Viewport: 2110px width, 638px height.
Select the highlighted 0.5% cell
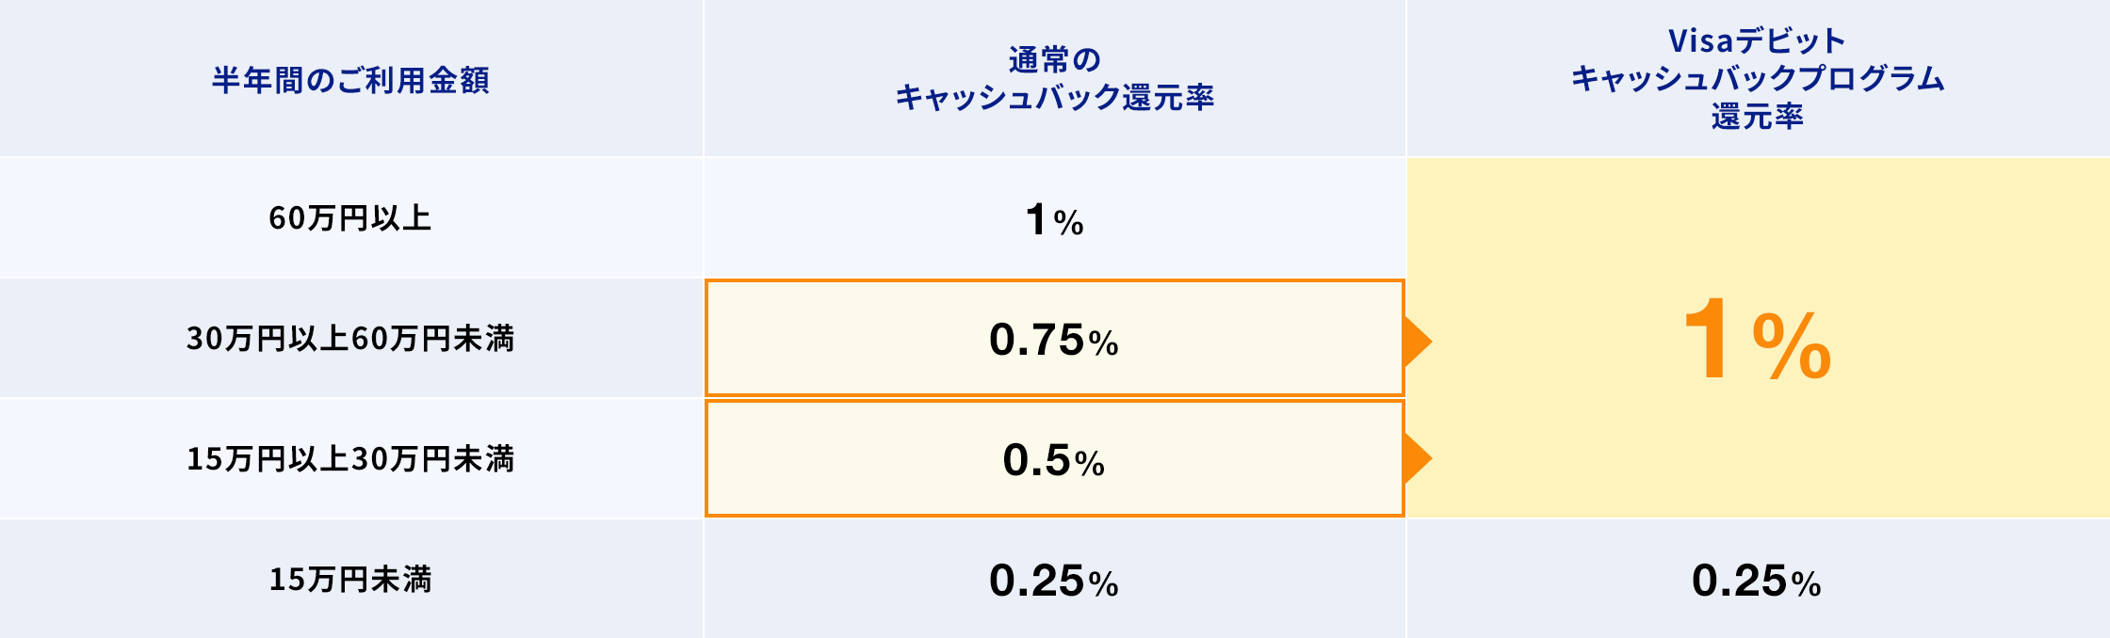coord(1054,459)
